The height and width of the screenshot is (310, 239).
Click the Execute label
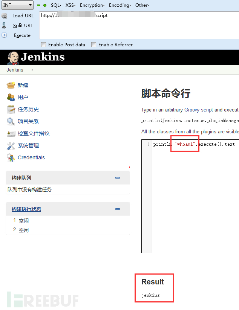tap(22, 35)
